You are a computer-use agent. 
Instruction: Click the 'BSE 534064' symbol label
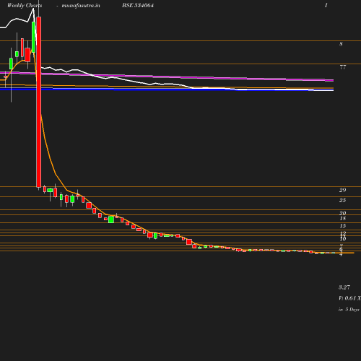click(138, 6)
